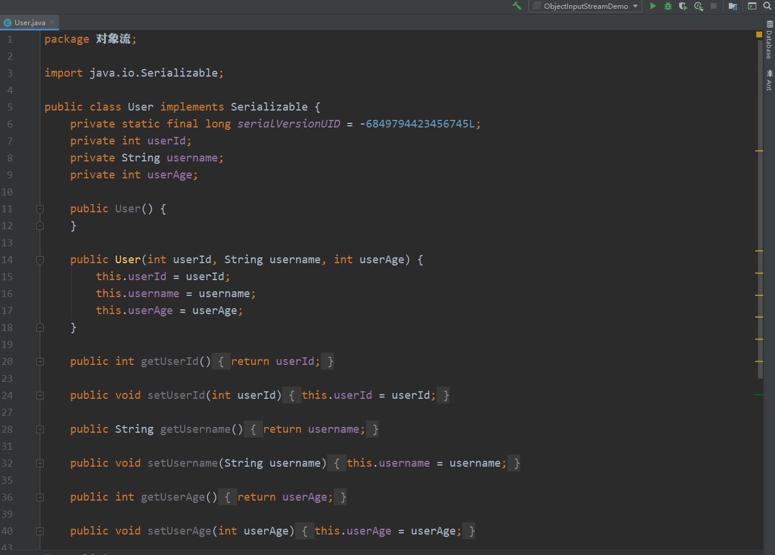The height and width of the screenshot is (555, 775).
Task: Click the gutter at line number 6
Action: pyautogui.click(x=9, y=124)
